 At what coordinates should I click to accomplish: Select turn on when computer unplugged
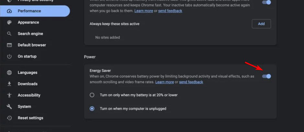click(92, 109)
